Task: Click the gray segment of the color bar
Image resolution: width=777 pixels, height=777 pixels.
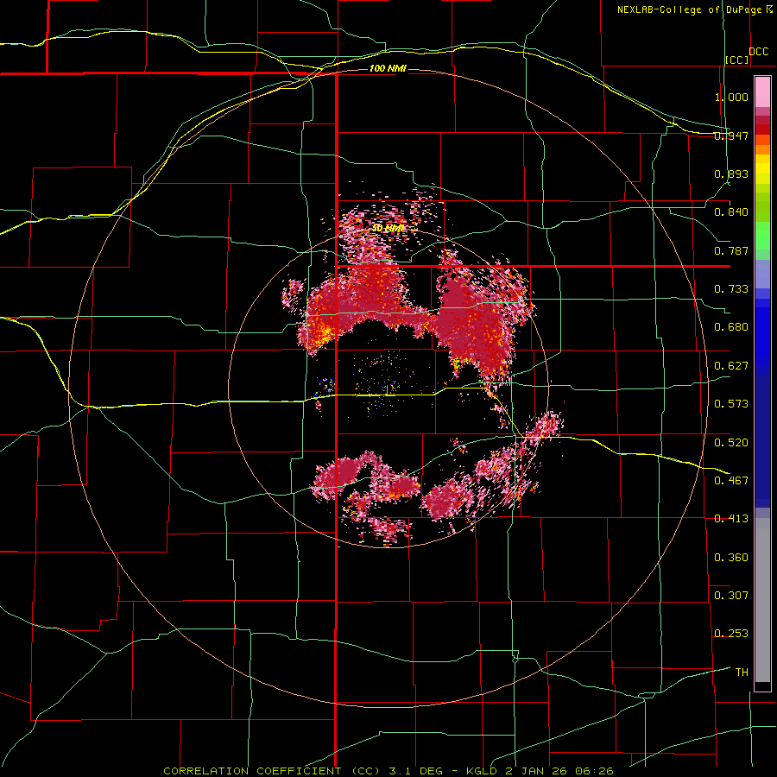Action: [x=762, y=600]
